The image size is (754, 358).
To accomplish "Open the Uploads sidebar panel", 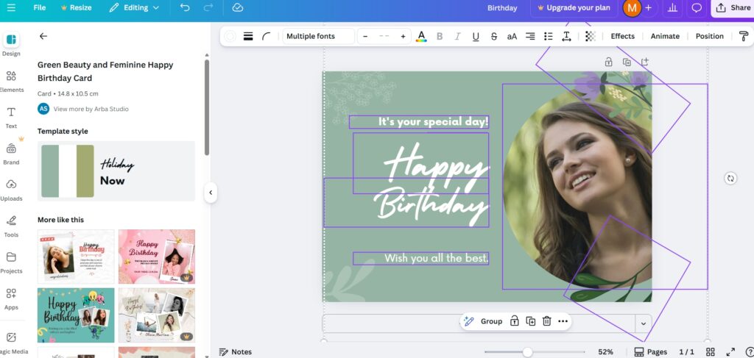I will point(11,189).
